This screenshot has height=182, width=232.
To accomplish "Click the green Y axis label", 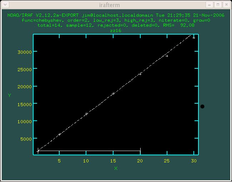I will [x=9, y=95].
